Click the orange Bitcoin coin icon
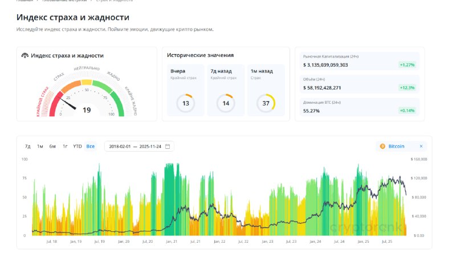The width and height of the screenshot is (456, 257). (382, 146)
